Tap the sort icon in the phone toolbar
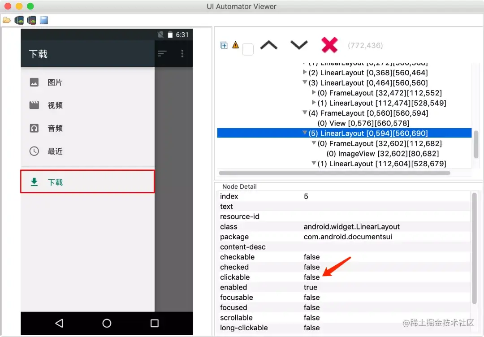484x337 pixels. click(162, 53)
